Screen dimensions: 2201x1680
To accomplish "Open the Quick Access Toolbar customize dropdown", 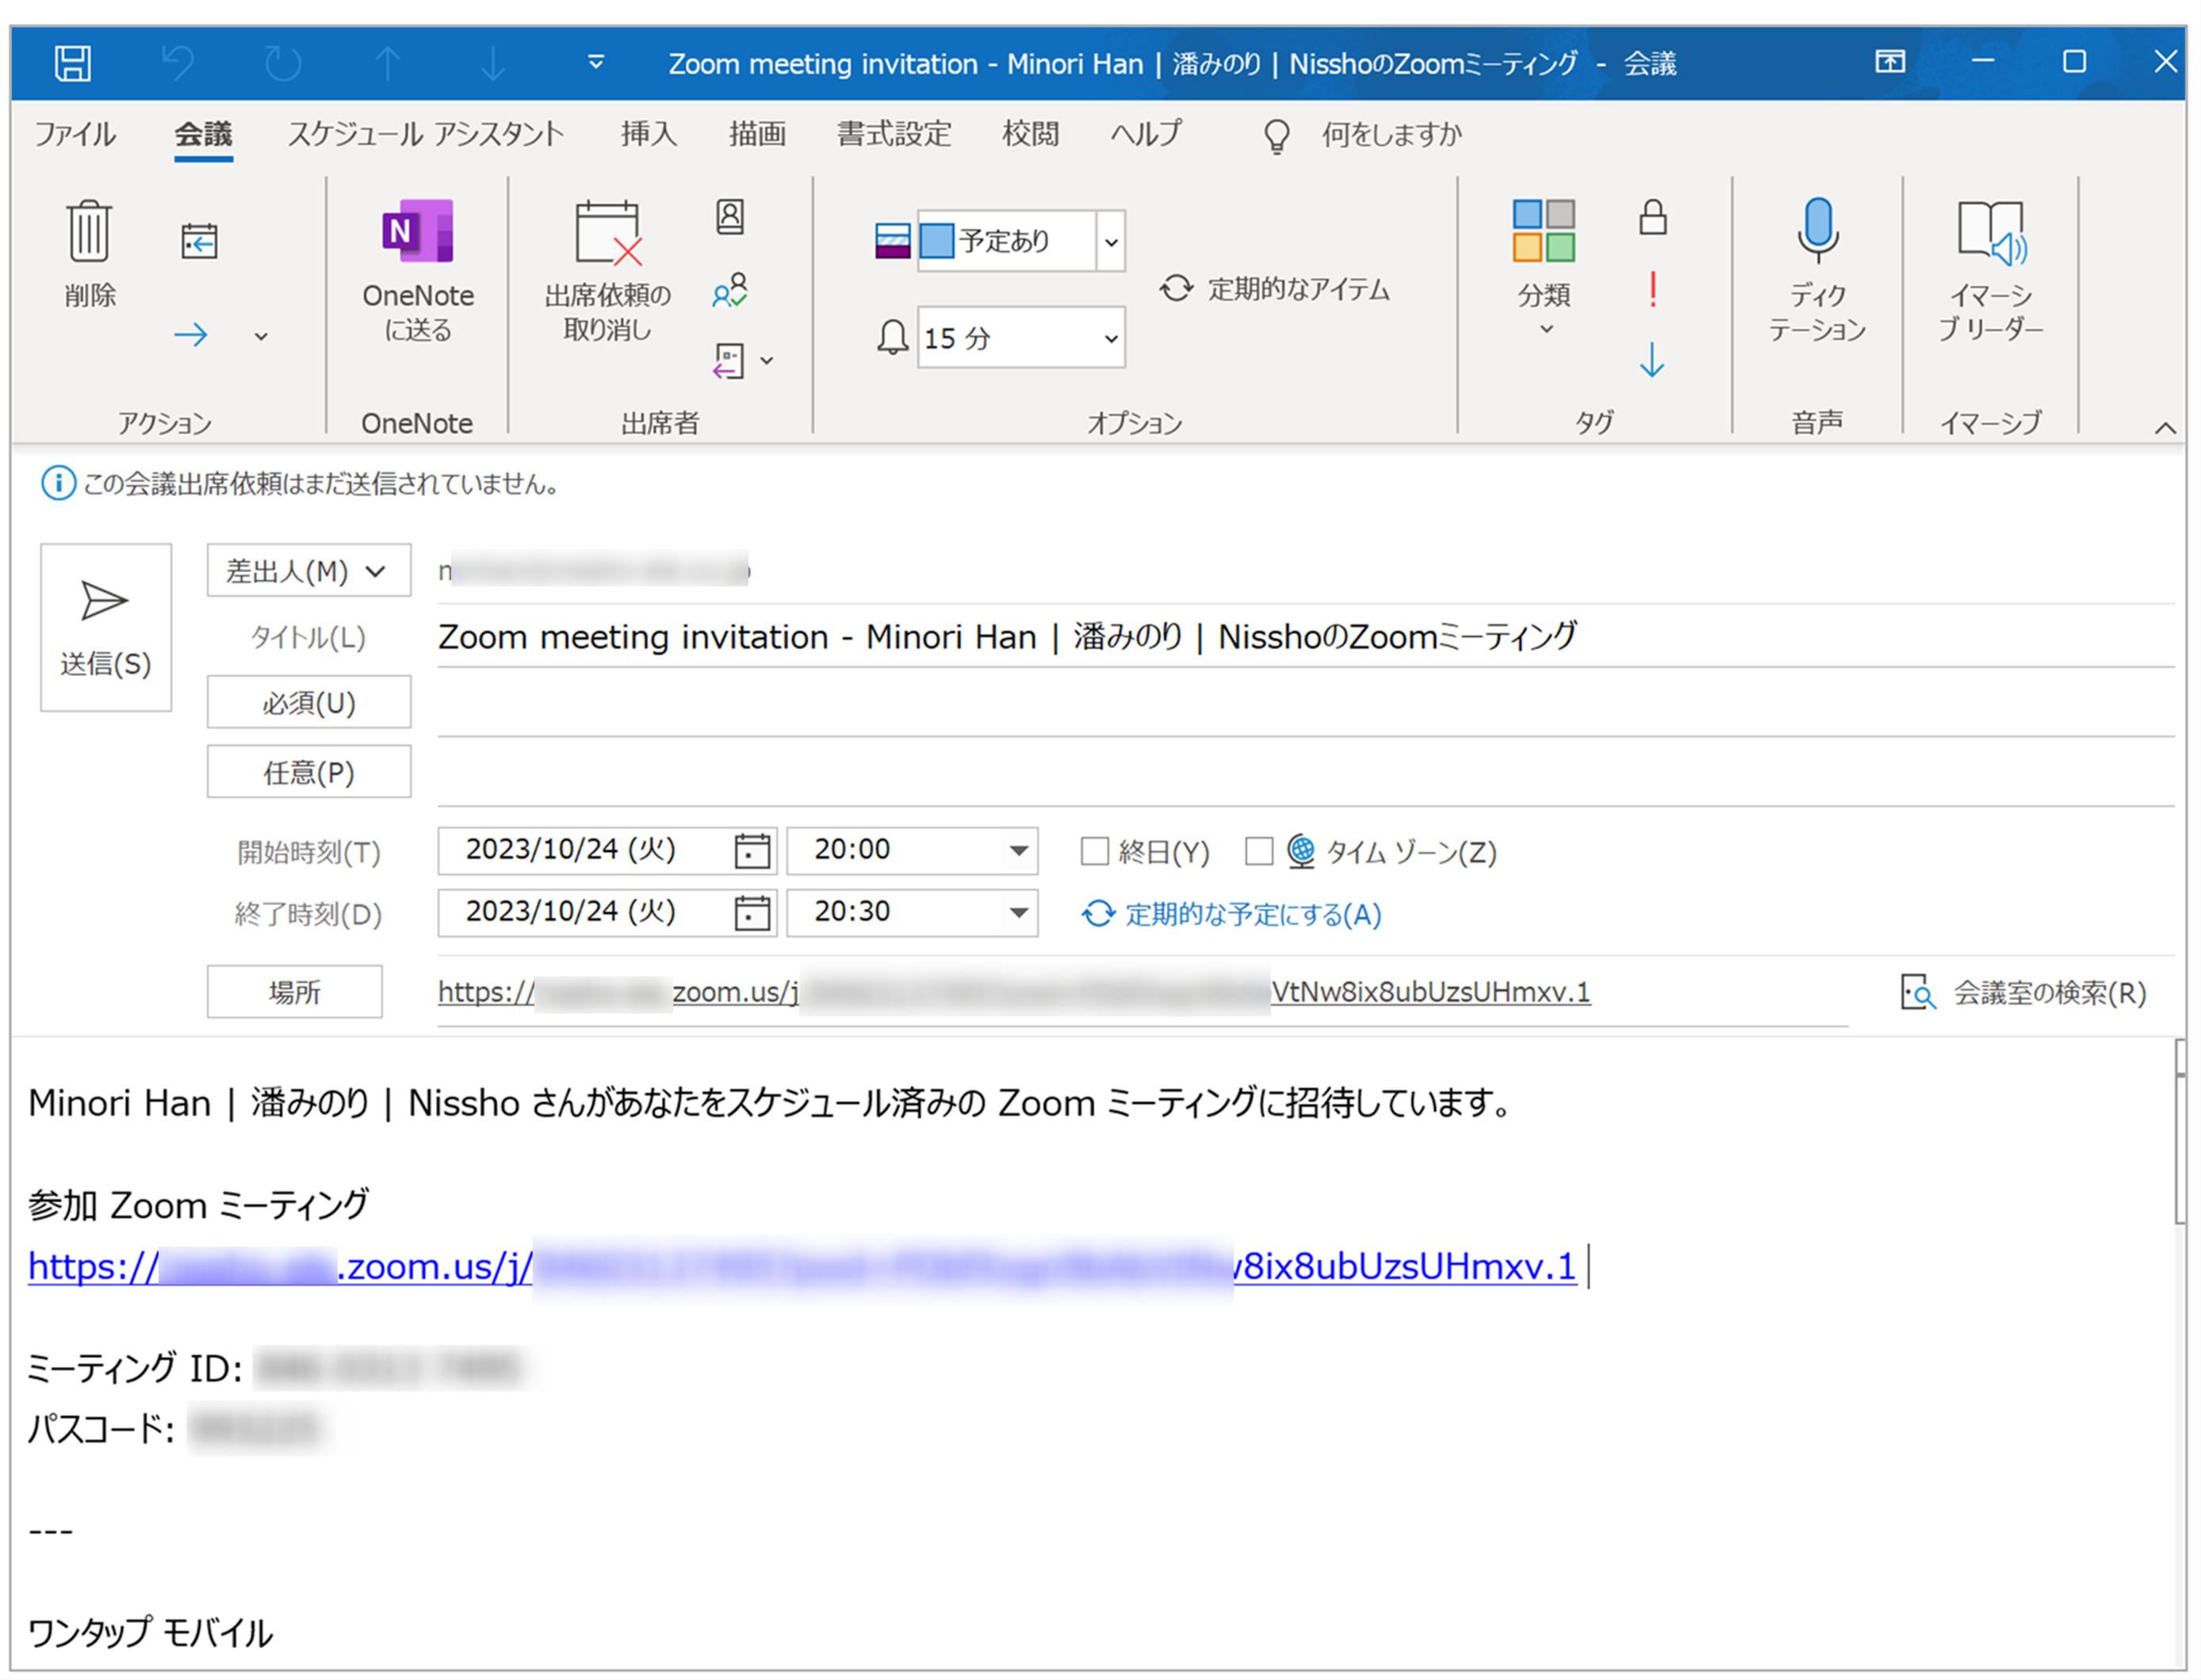I will pos(595,63).
